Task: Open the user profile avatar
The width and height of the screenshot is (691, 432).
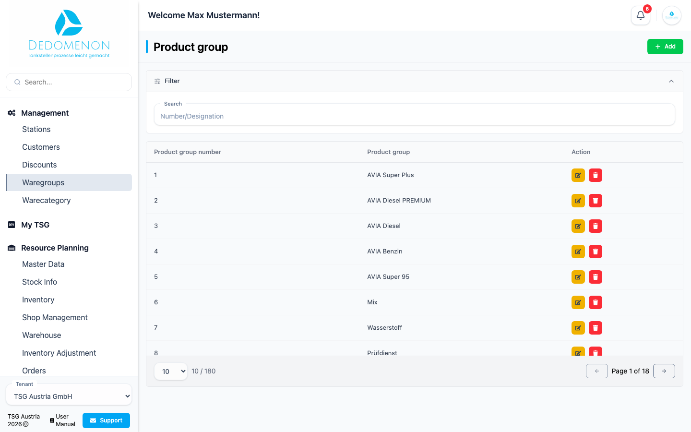Action: click(x=672, y=15)
